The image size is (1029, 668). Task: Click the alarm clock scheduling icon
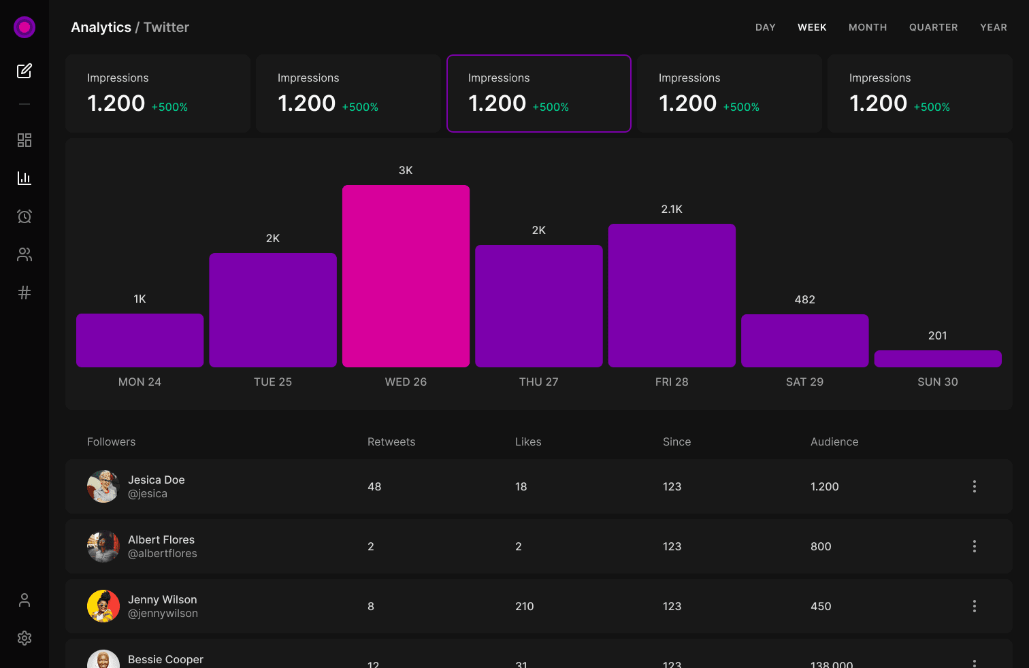24,216
